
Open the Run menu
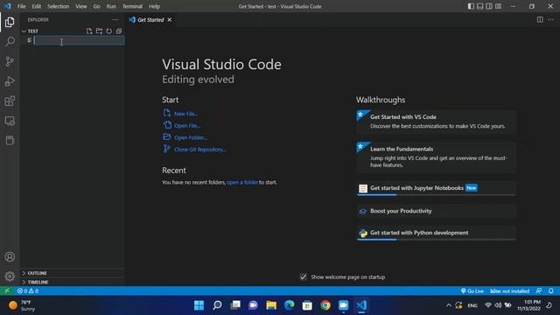111,6
